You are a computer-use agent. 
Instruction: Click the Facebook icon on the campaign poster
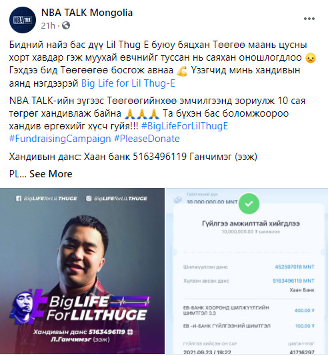pyautogui.click(x=19, y=199)
